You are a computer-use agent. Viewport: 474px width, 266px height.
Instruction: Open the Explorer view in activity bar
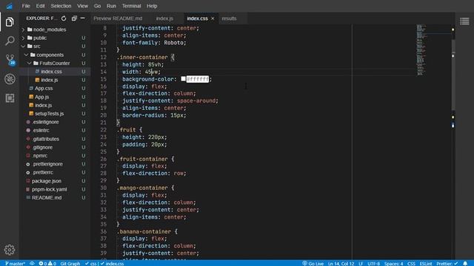(10, 22)
